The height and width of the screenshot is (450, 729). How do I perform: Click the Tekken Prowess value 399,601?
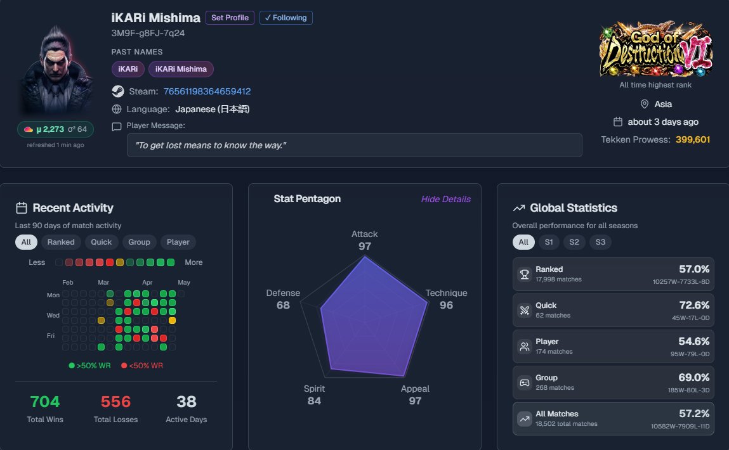point(692,139)
